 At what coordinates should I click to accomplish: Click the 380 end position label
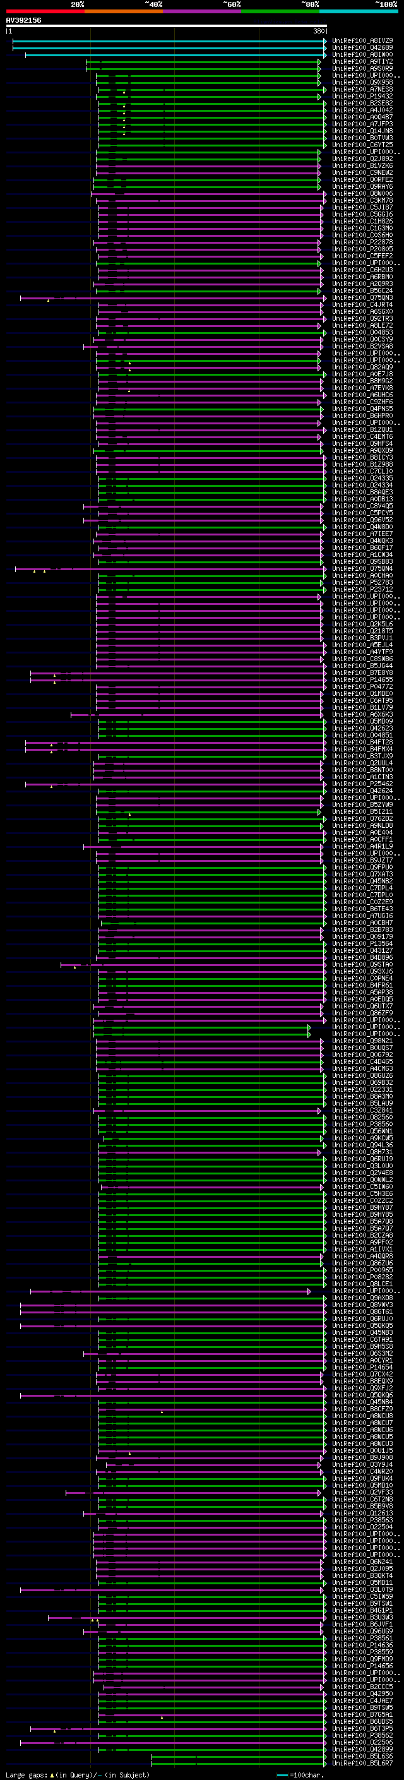(x=318, y=32)
